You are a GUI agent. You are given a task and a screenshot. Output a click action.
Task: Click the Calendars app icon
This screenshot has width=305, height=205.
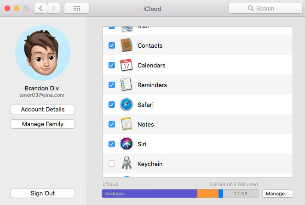coord(126,65)
